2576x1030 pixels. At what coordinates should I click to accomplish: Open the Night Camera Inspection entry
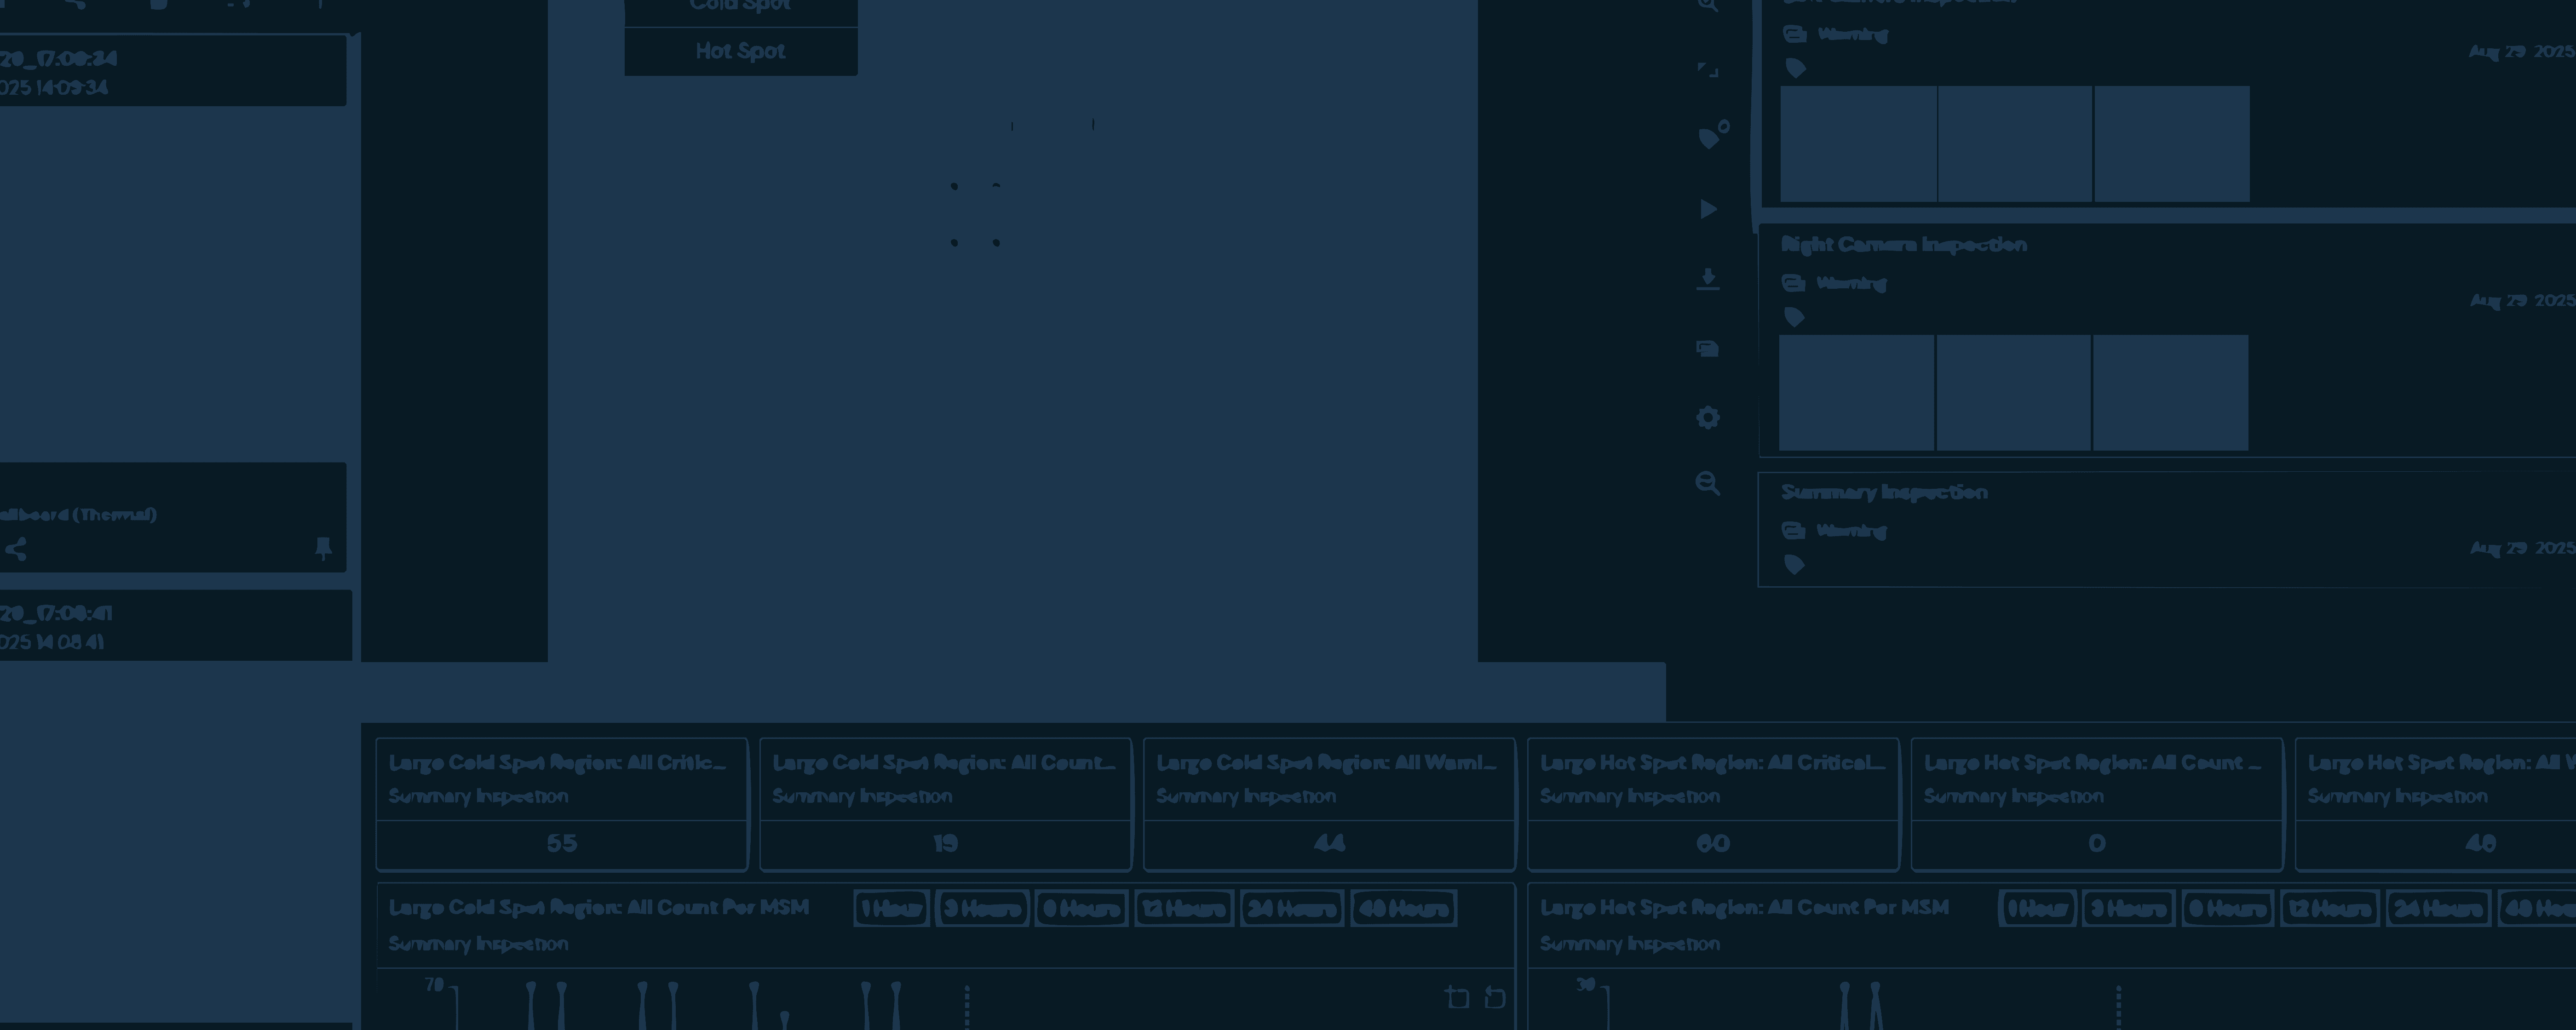1903,245
